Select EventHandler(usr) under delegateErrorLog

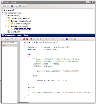click(x=22, y=24)
